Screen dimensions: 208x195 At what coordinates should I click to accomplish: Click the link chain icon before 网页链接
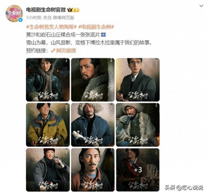pyautogui.click(x=53, y=51)
